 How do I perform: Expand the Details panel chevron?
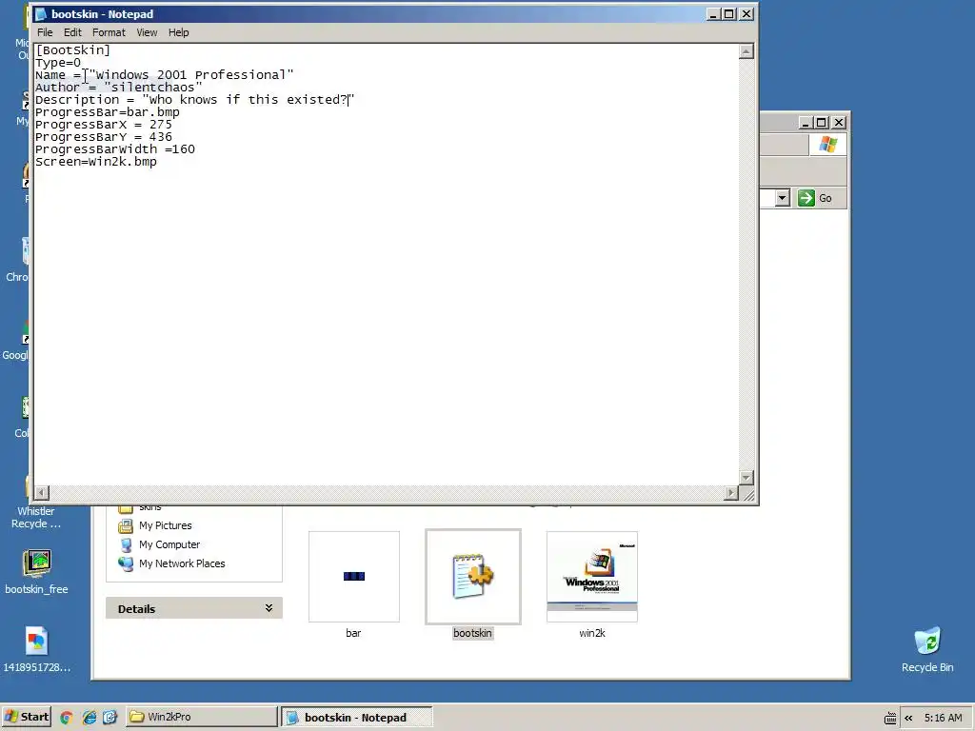click(x=269, y=608)
